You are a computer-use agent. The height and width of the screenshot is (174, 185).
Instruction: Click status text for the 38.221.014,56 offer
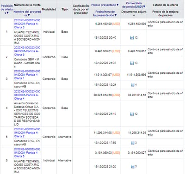pyautogui.click(x=165, y=95)
